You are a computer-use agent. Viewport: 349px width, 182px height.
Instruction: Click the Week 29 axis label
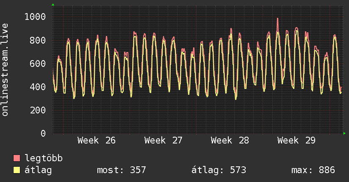coord(296,141)
